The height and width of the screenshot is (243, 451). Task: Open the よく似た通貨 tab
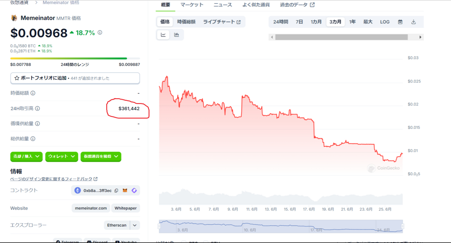click(256, 5)
